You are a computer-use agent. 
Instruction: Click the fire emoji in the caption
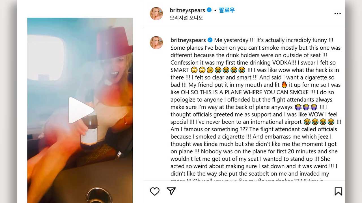(x=284, y=85)
